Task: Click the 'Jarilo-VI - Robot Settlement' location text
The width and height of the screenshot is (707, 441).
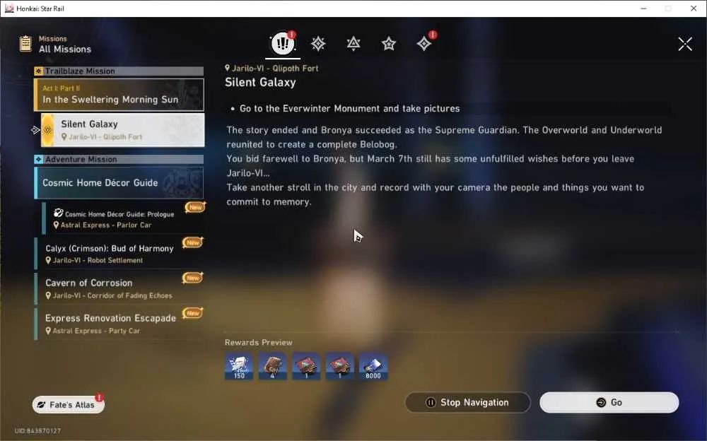Action: [98, 260]
